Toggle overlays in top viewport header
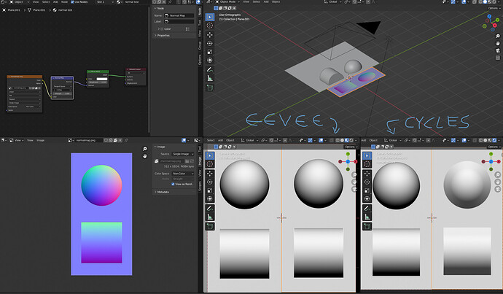Screen dimensions: 503x294 (x=464, y=2)
